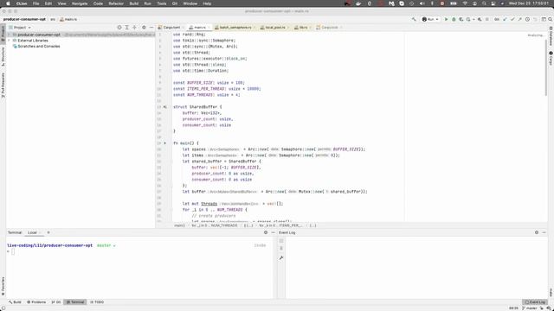This screenshot has height=311, width=554.
Task: Click the BUFFER_SIZE constant declaration line
Action: pyautogui.click(x=209, y=83)
